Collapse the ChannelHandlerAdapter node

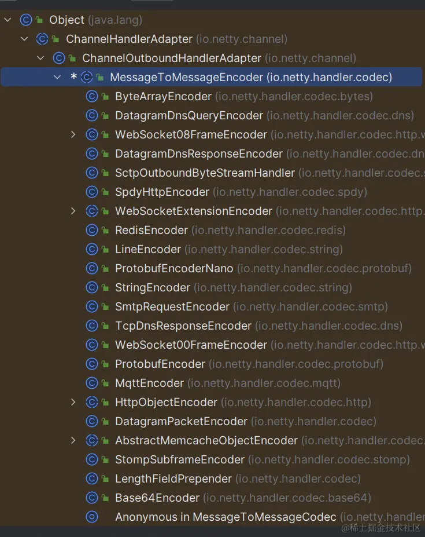coord(24,39)
